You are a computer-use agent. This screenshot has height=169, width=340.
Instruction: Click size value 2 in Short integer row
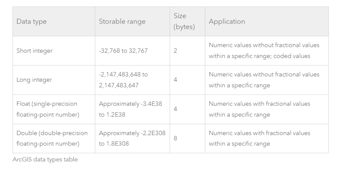coord(175,51)
